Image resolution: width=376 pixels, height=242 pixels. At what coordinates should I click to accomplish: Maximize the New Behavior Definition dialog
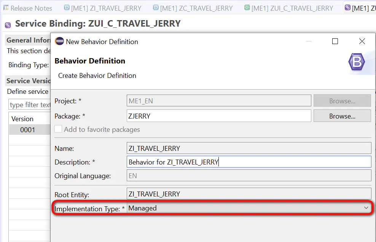point(335,41)
